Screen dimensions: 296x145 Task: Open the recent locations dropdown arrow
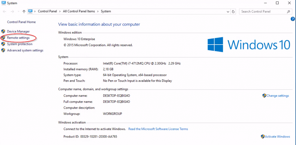coord(18,12)
